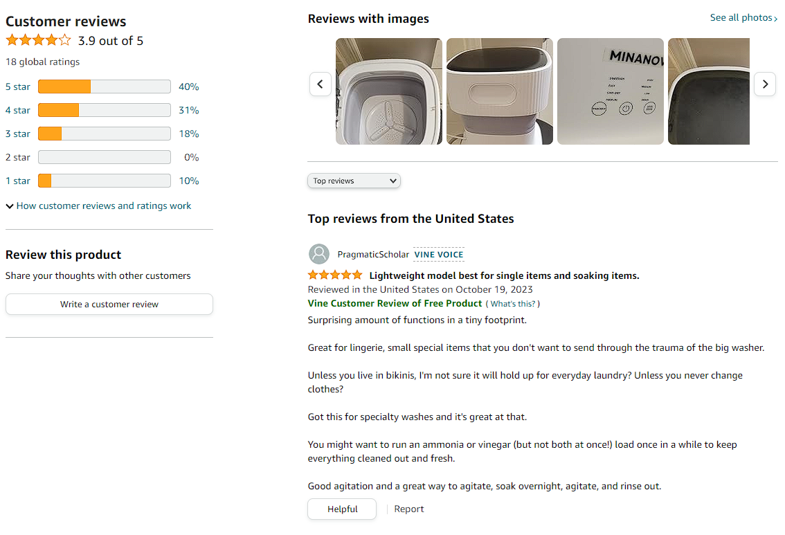Report this review
The width and height of the screenshot is (785, 535).
click(x=408, y=509)
